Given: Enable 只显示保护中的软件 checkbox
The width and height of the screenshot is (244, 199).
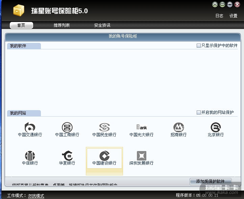Looking at the screenshot, I should click(x=199, y=46).
